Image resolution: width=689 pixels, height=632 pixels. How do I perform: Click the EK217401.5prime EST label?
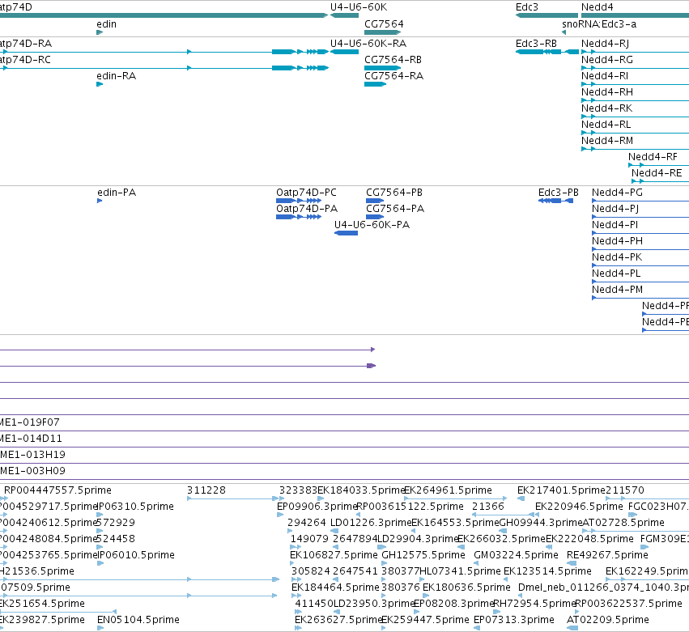561,490
